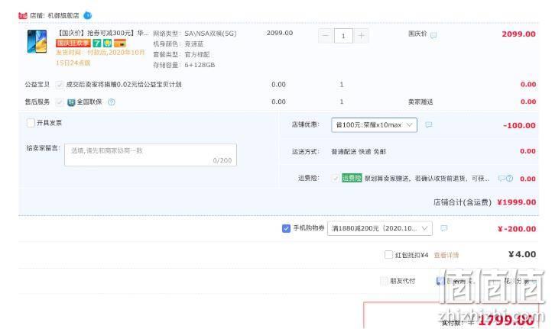Click the orange credit card badge

point(120,44)
